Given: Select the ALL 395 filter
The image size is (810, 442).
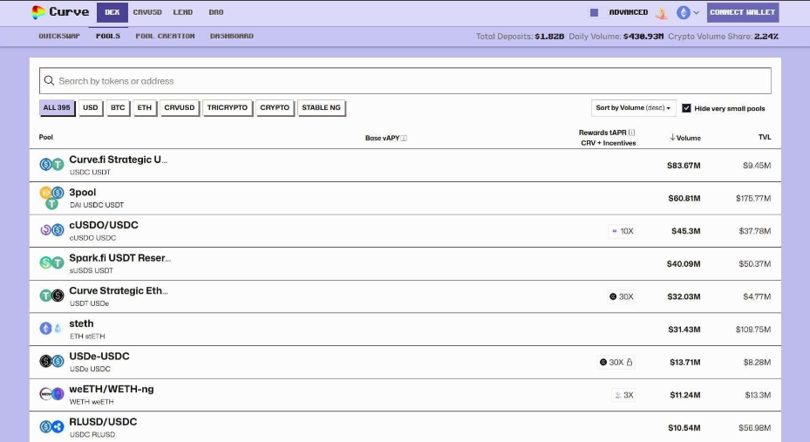Looking at the screenshot, I should coord(57,107).
